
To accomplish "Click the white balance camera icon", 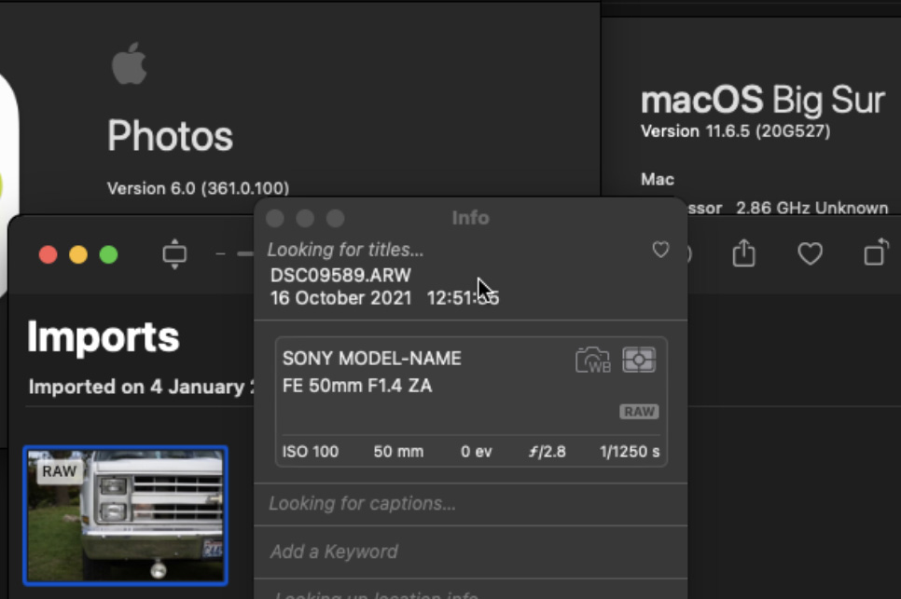I will tap(593, 361).
